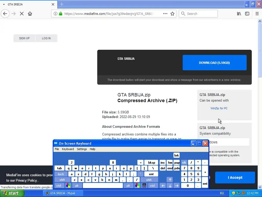Toggle left ctrl key on keyboard
262x197 pixels.
[x=59, y=186]
